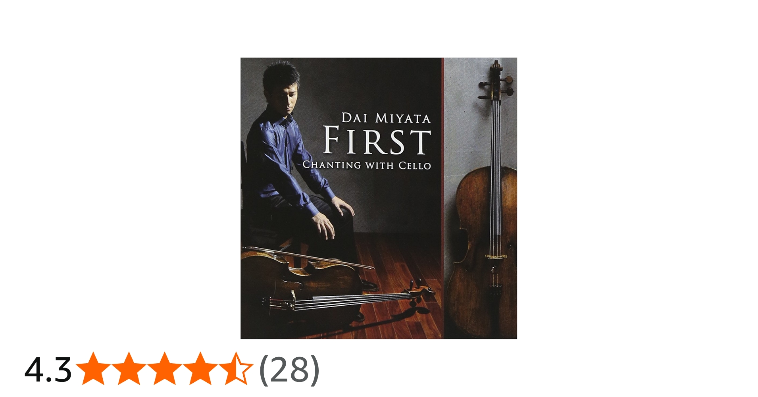Click the Dai Miyata name on the cover
758x397 pixels.
click(x=386, y=118)
